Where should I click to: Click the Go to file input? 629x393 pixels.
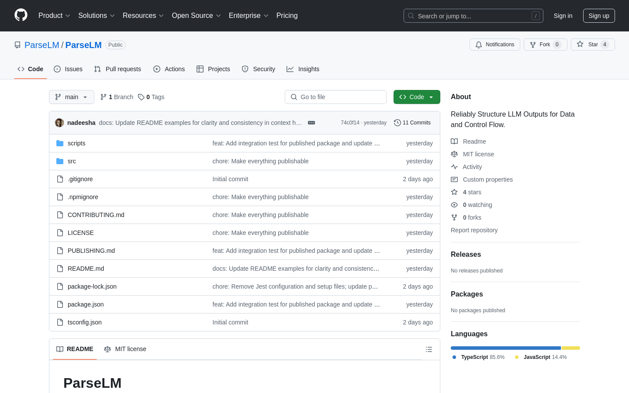point(335,97)
